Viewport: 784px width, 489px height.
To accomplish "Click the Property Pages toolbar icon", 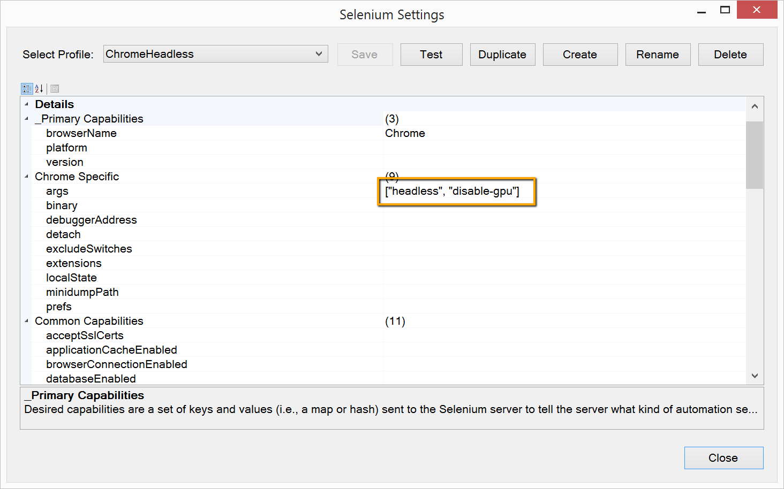I will (55, 89).
